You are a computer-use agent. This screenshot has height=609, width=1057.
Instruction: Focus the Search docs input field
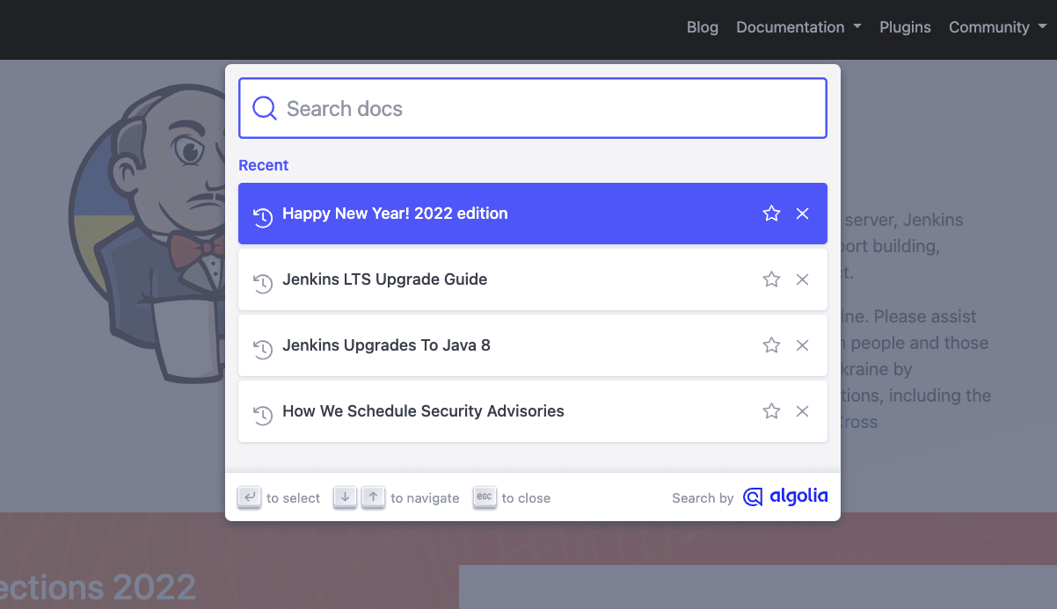545,109
